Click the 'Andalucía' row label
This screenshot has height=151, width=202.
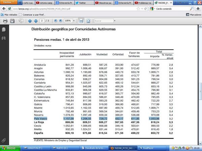coord(40,65)
